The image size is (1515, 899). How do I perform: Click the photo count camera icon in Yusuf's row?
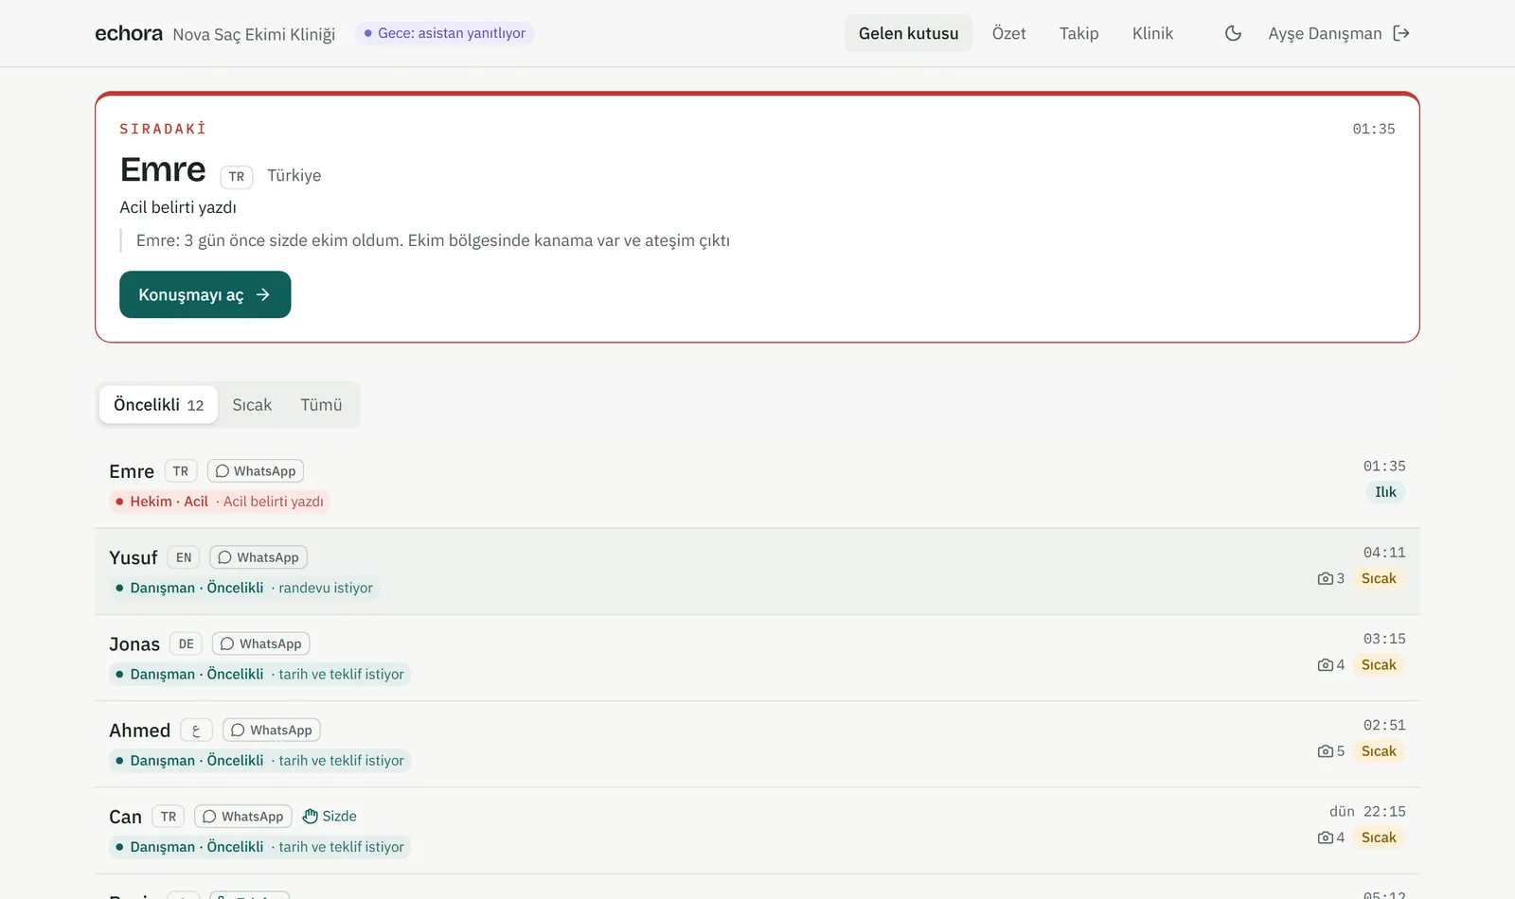[1326, 578]
